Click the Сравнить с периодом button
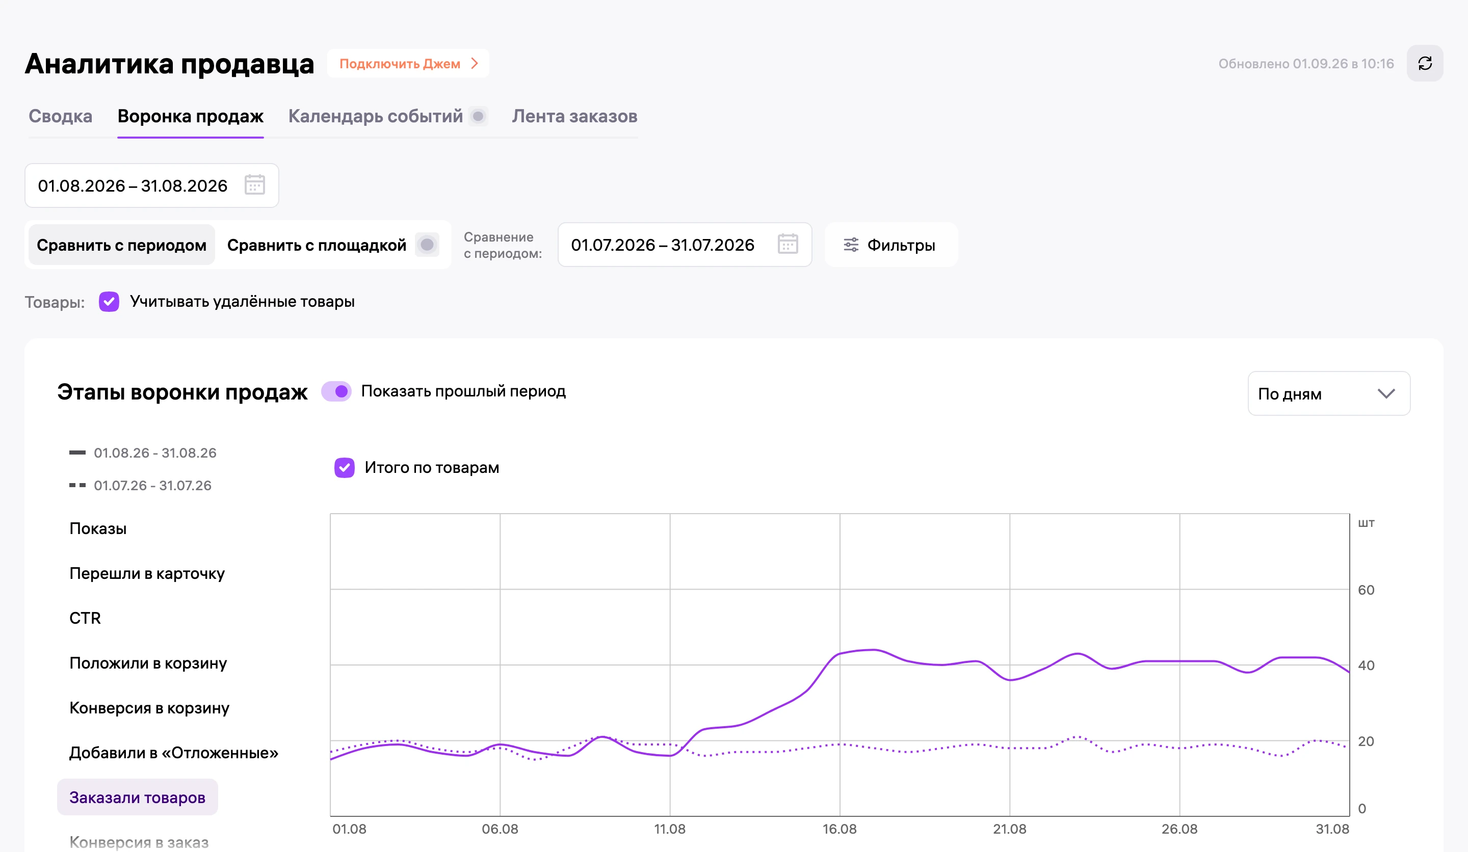Screen dimensions: 1468x852 click(x=122, y=245)
